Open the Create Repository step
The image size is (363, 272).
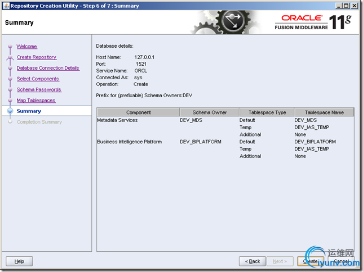(x=36, y=57)
